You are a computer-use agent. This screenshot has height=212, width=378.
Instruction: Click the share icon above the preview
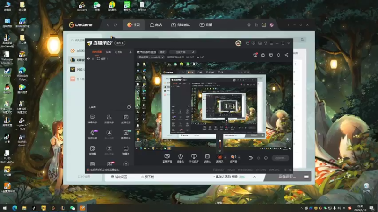coord(286,55)
